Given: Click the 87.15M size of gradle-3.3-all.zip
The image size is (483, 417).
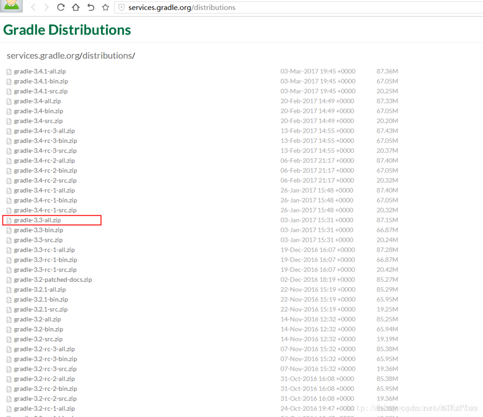Looking at the screenshot, I should 387,220.
